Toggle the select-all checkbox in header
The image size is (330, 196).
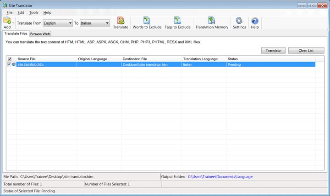[10, 59]
